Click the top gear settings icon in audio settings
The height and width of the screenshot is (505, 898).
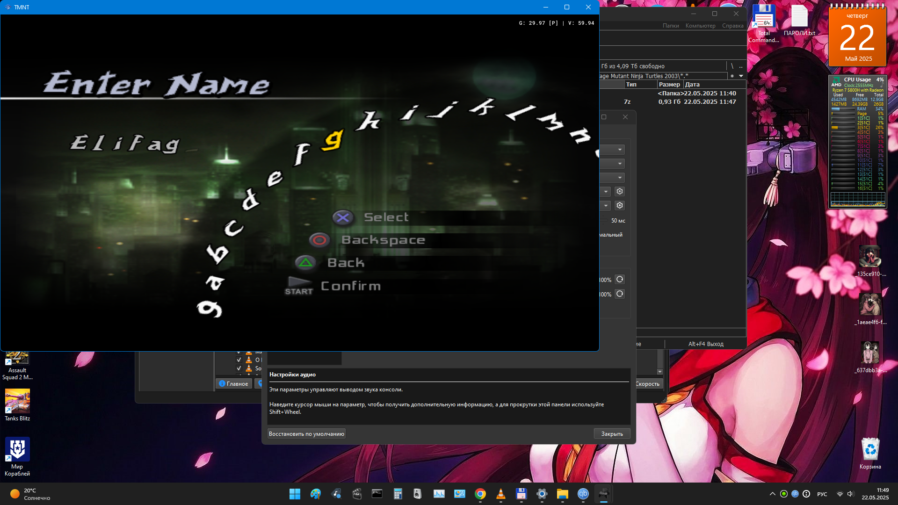click(620, 191)
